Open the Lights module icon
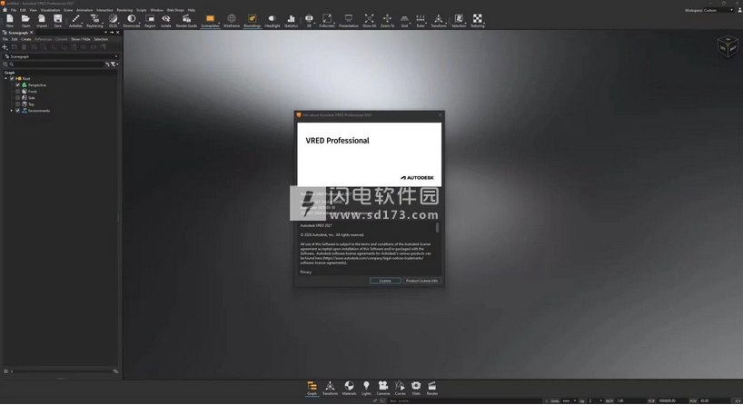The height and width of the screenshot is (405, 743). click(x=366, y=388)
